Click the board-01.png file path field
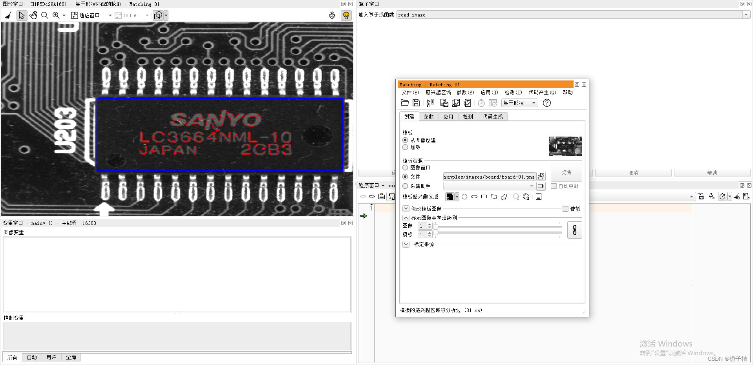Screen dimensions: 753x365 pos(489,177)
